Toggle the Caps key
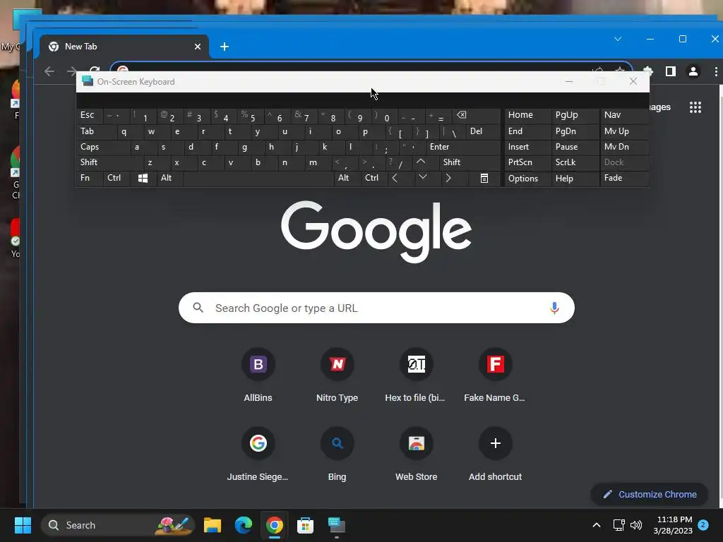Screen dimensions: 723x542 click(x=102, y=147)
